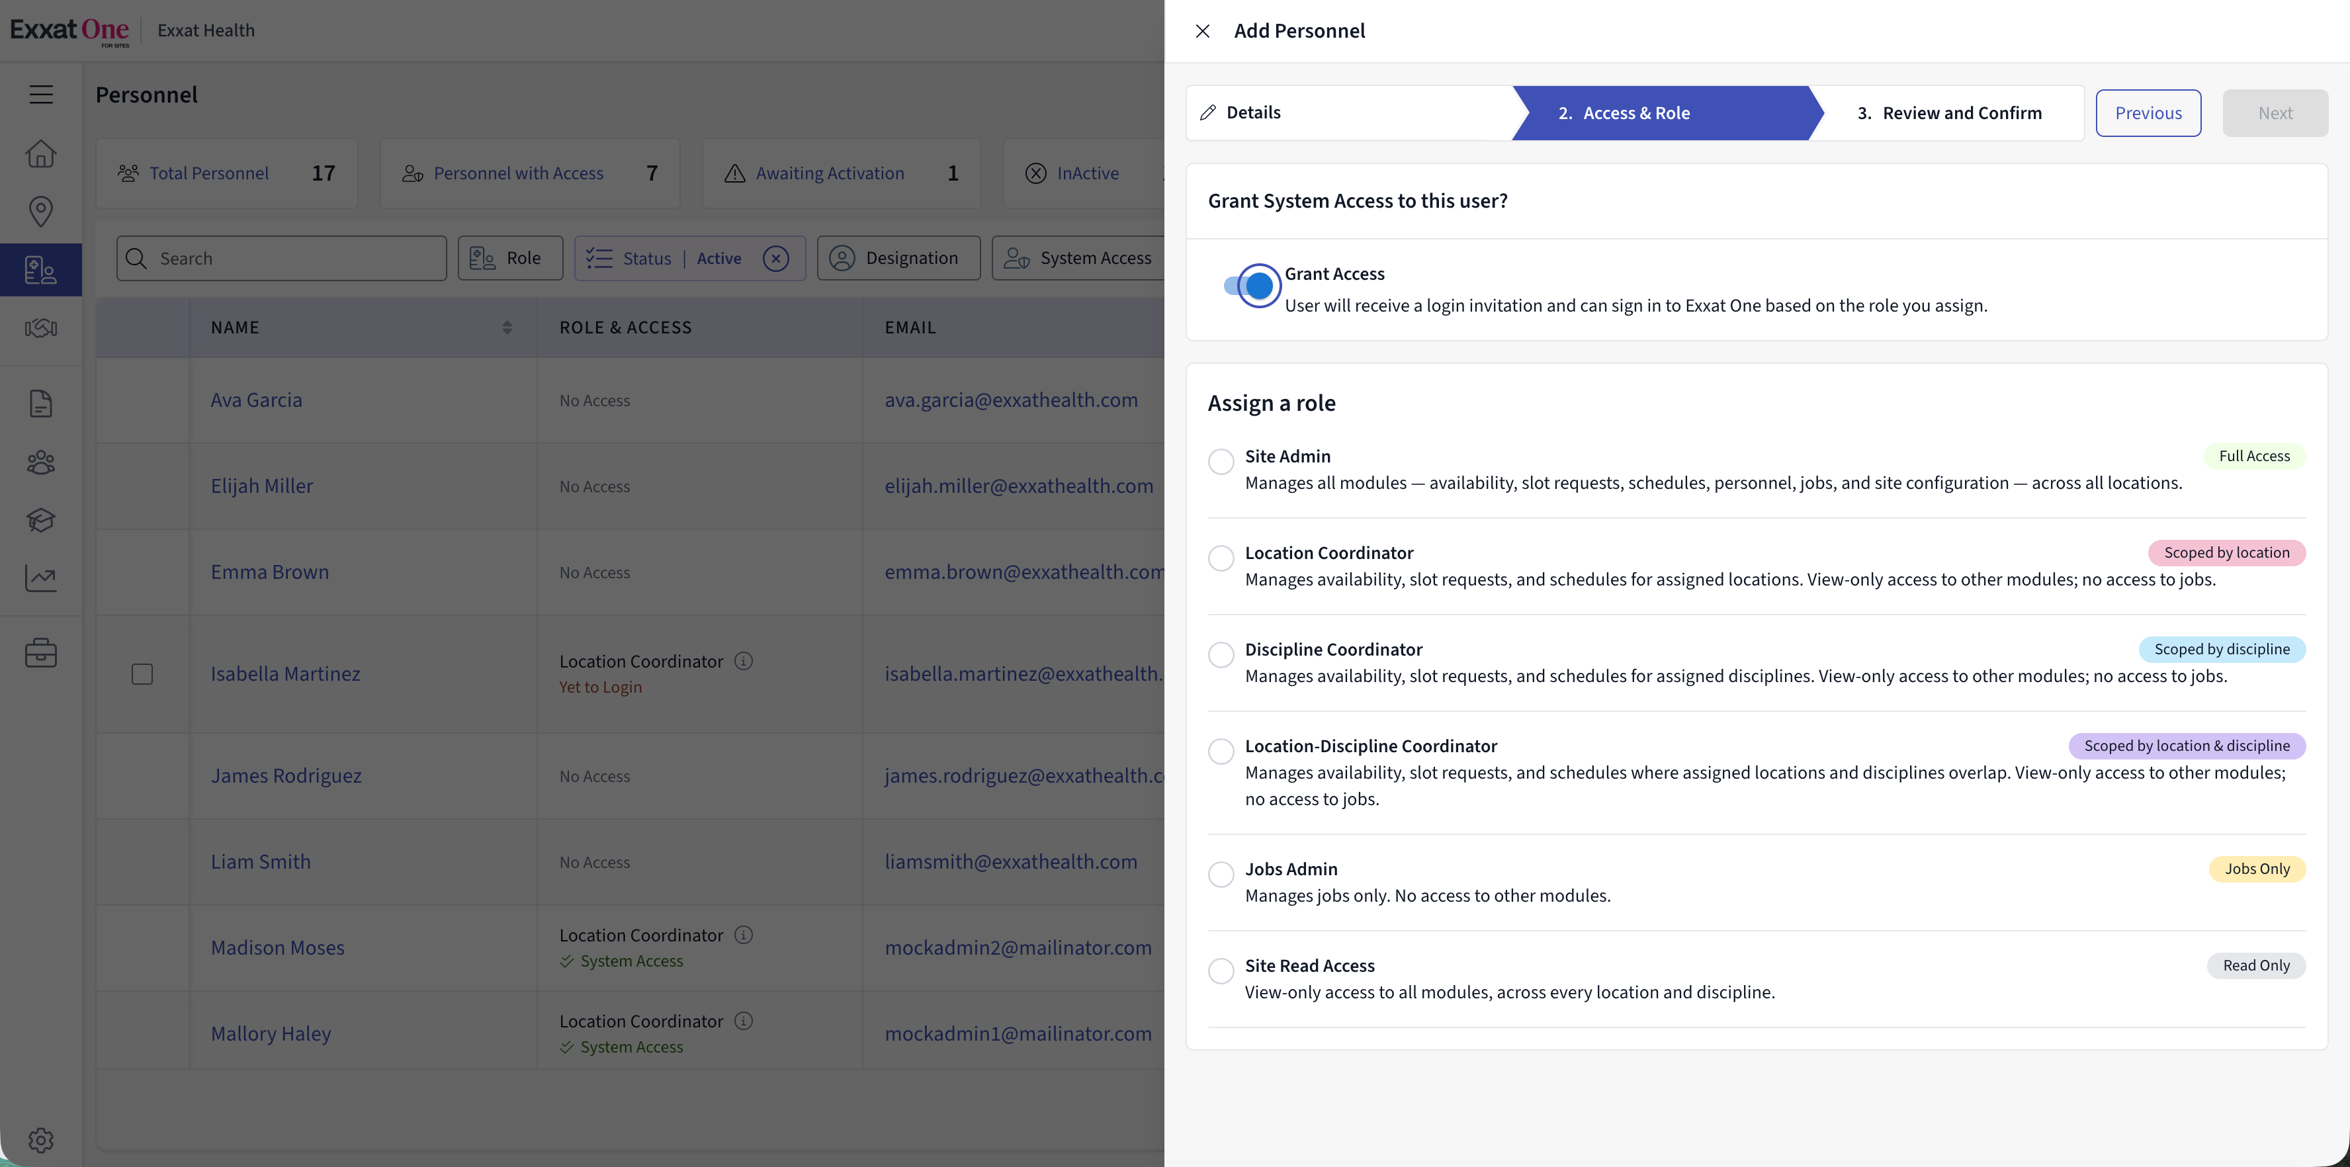Screen dimensions: 2350x1167
Task: Click the 'Jobs Only' badge
Action: [x=2257, y=869]
